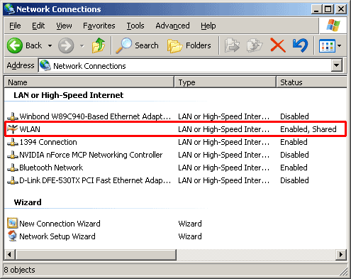This screenshot has width=351, height=279.
Task: Click the 'Enabled' status of Bluetooth Network
Action: (294, 168)
